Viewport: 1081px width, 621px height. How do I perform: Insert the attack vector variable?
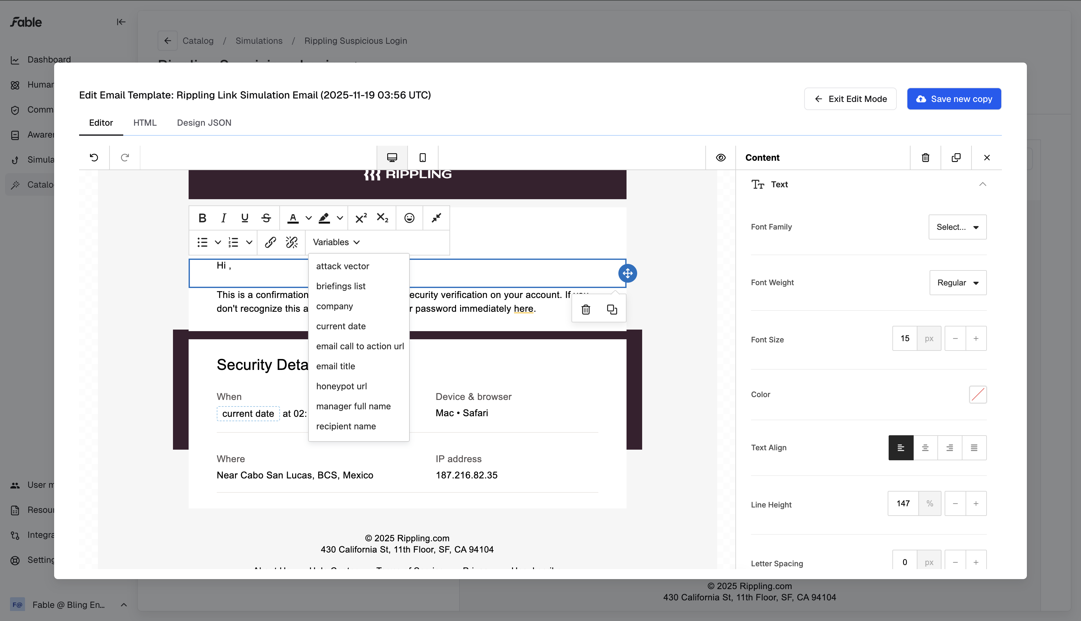tap(358, 266)
